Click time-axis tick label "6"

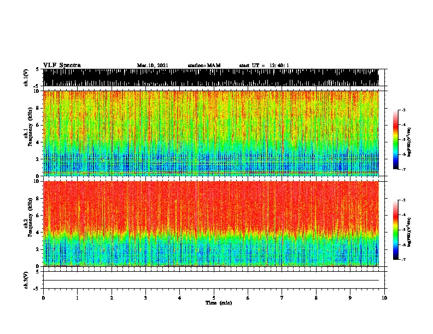[248, 297]
